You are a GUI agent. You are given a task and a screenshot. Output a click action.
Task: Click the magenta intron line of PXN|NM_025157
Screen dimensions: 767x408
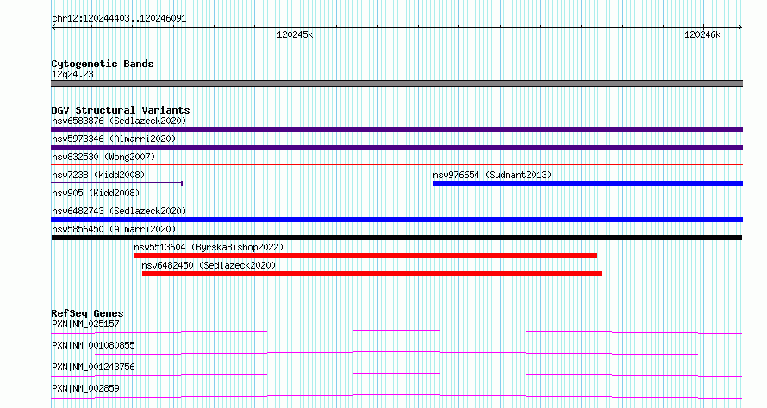click(x=396, y=332)
